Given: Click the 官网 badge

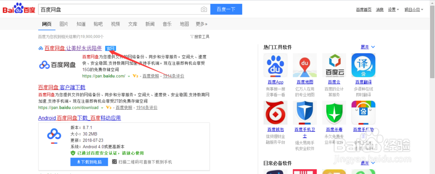Looking at the screenshot, I should [110, 49].
